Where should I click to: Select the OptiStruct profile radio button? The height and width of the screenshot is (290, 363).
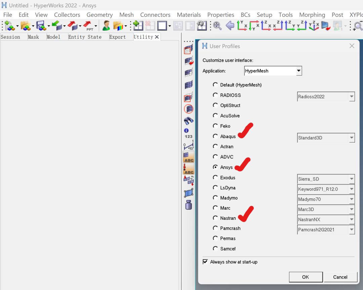point(215,105)
